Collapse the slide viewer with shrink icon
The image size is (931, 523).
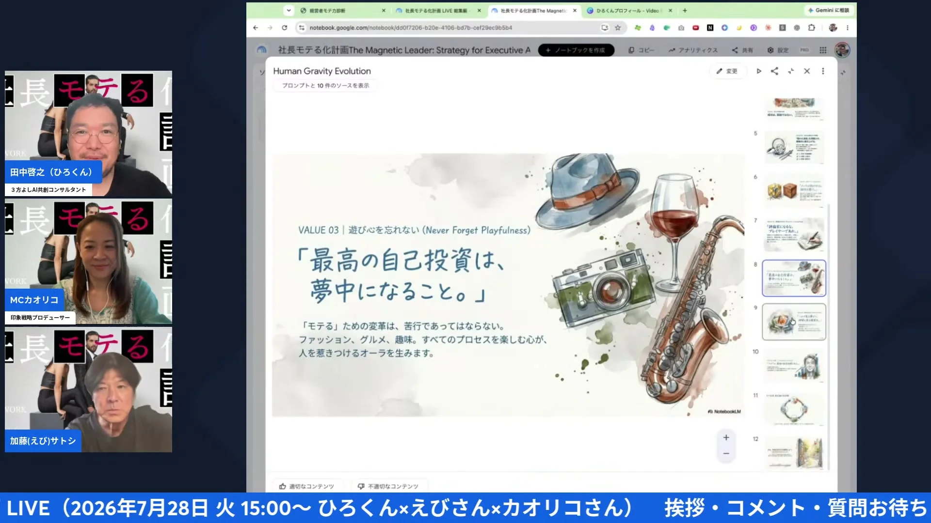click(791, 71)
